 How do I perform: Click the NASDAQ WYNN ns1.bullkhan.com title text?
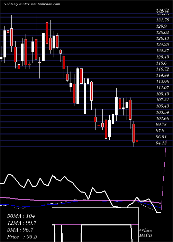(x=32, y=4)
